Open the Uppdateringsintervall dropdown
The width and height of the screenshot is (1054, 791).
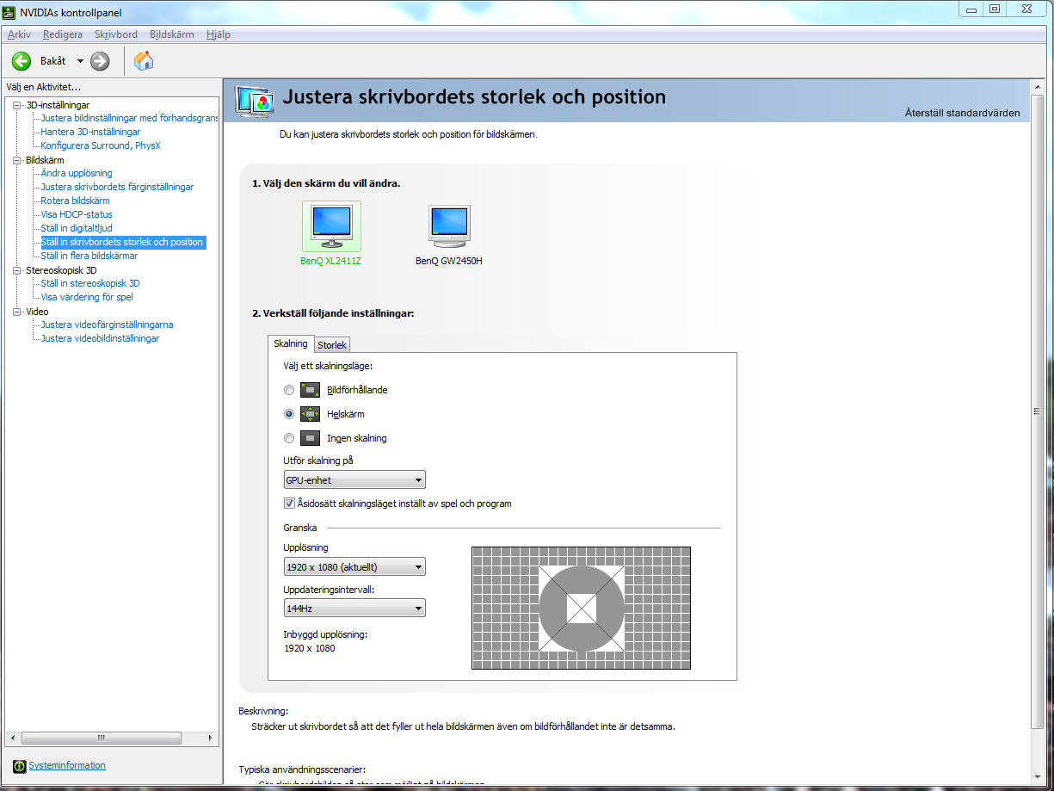tap(354, 609)
